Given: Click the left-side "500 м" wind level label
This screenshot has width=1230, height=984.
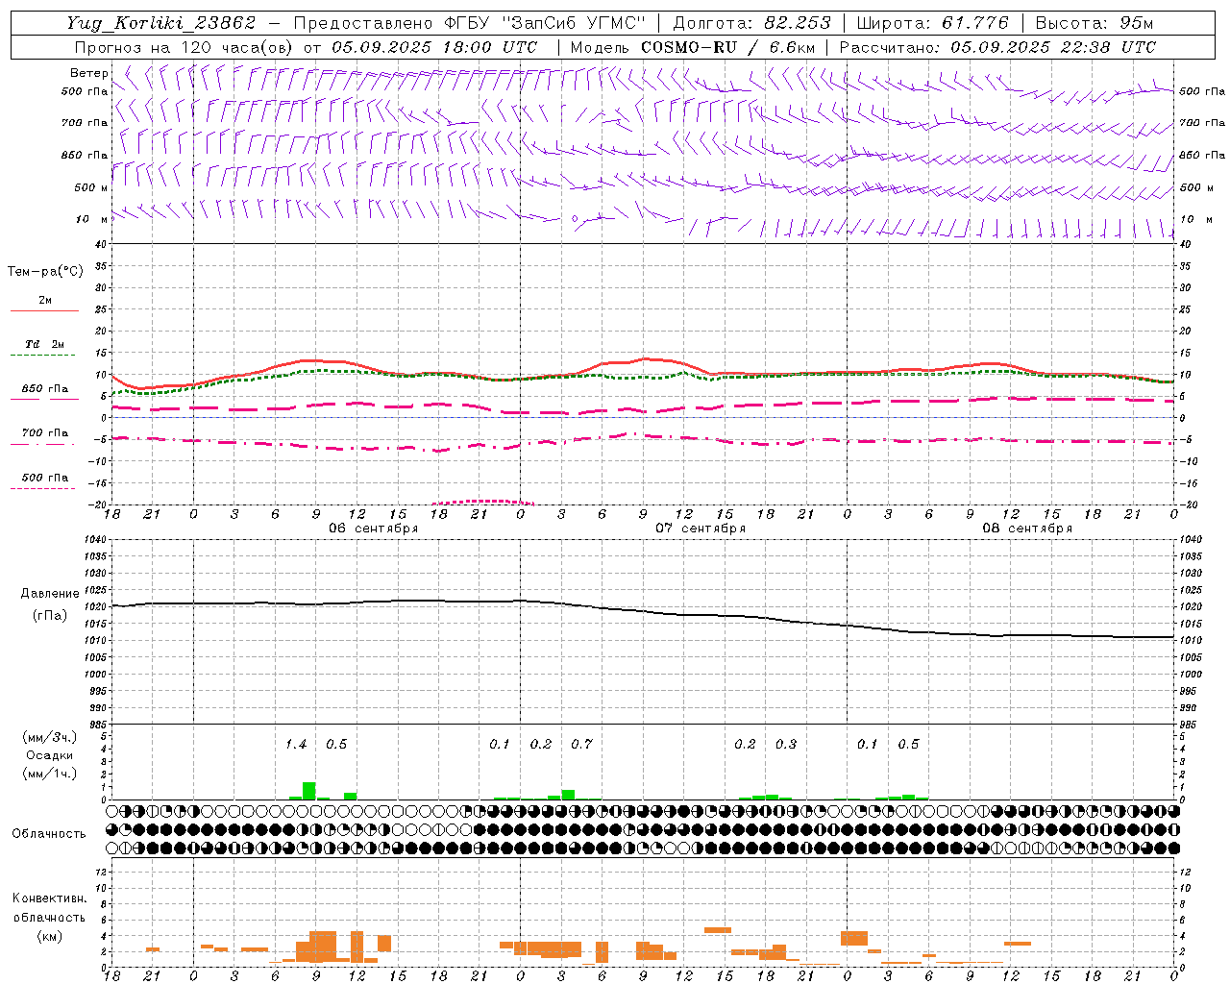Looking at the screenshot, I should (91, 187).
